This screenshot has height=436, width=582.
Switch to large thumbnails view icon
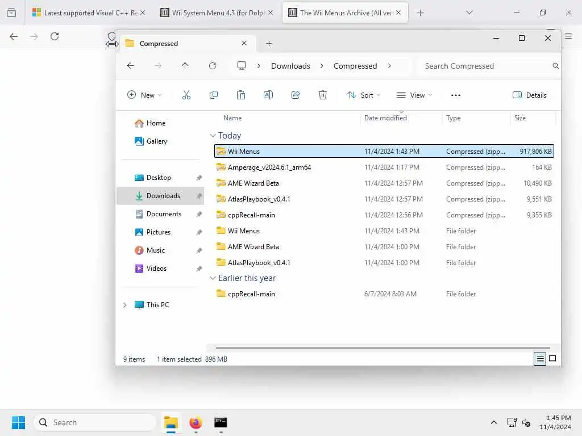(x=552, y=359)
